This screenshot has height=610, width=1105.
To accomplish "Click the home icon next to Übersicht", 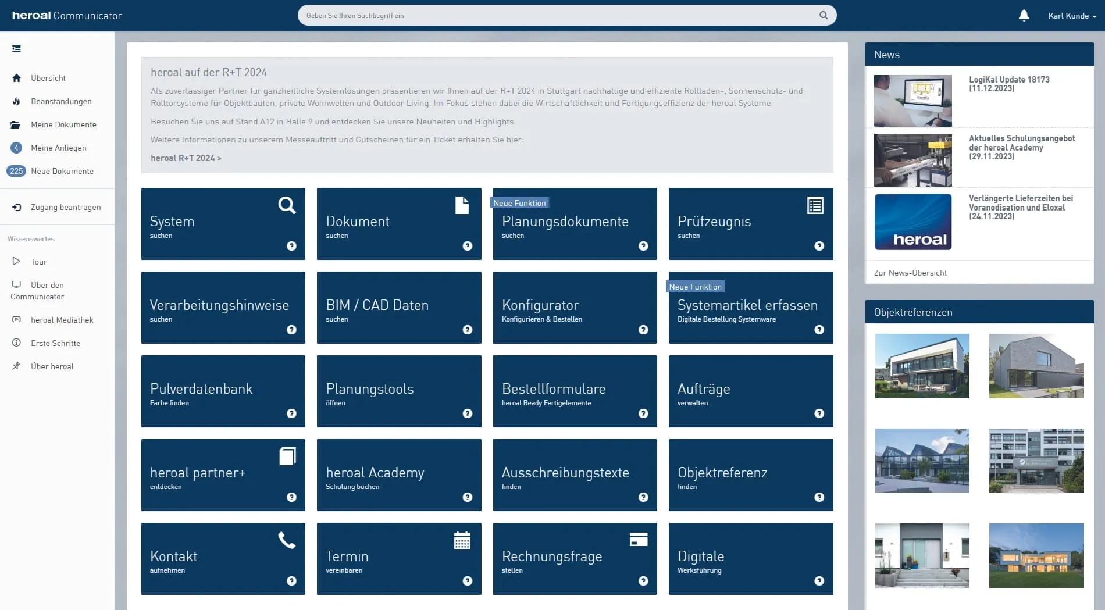I will [16, 78].
